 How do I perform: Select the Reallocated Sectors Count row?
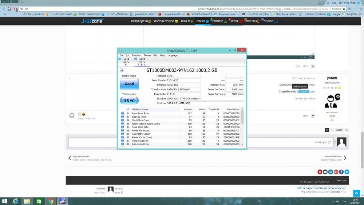[x=181, y=124]
